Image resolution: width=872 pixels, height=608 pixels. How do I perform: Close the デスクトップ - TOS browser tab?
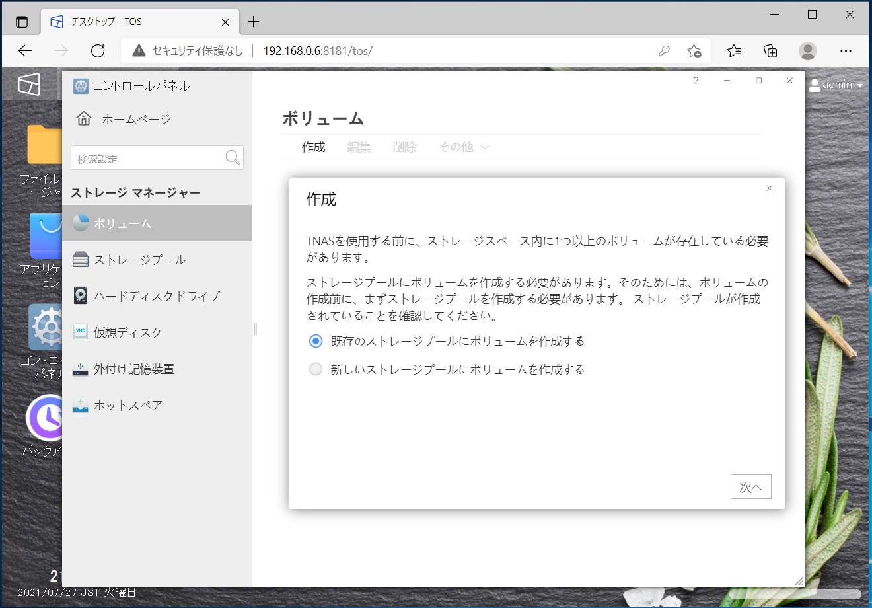[225, 22]
